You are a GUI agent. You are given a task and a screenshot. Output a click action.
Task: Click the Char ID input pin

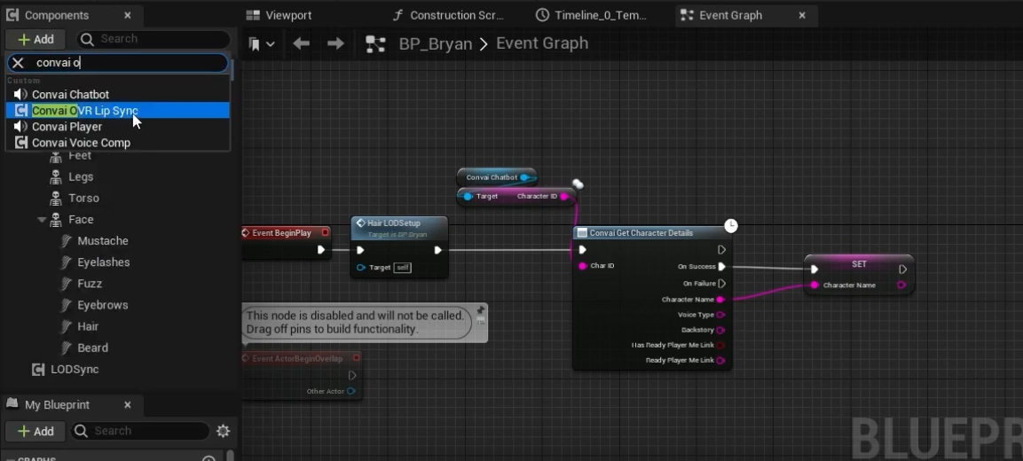583,266
